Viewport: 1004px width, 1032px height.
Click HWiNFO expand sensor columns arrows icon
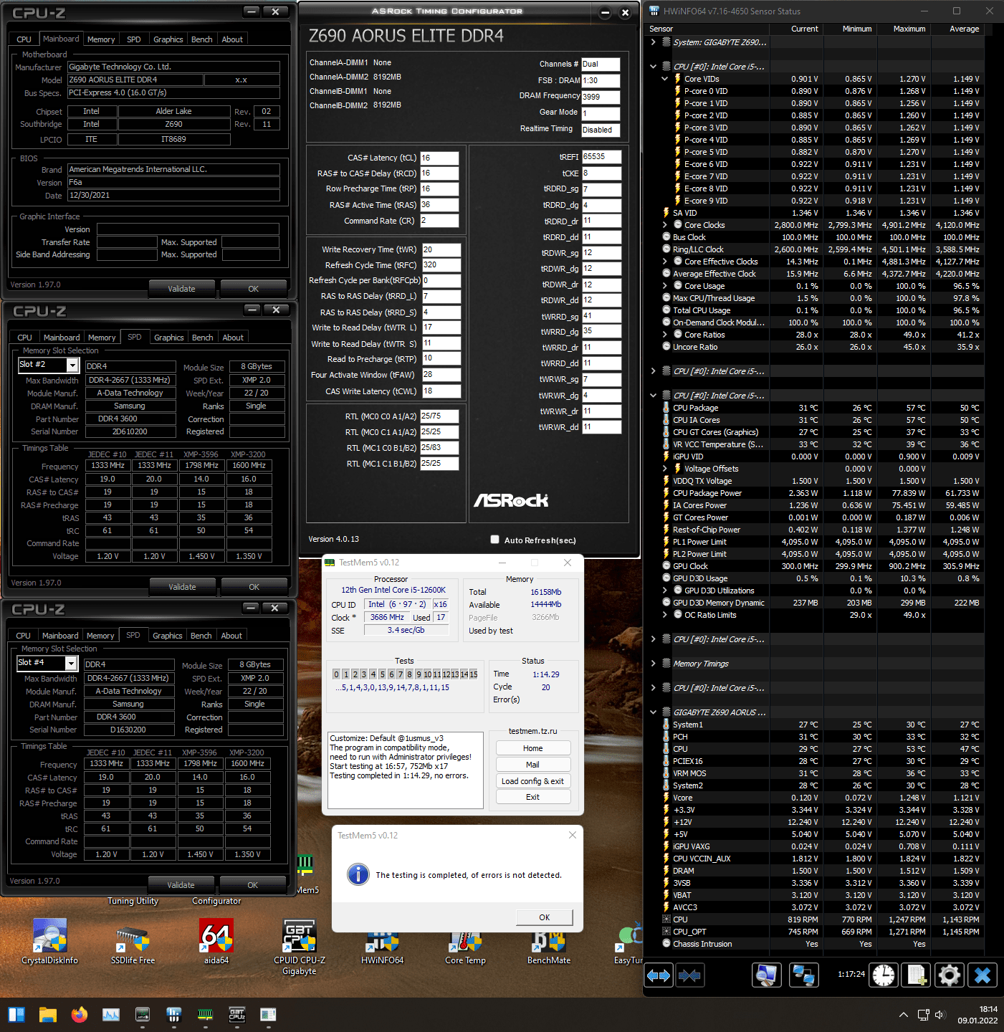658,975
